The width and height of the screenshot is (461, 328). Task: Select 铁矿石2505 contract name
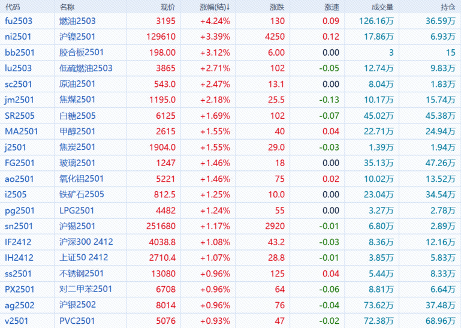click(82, 194)
